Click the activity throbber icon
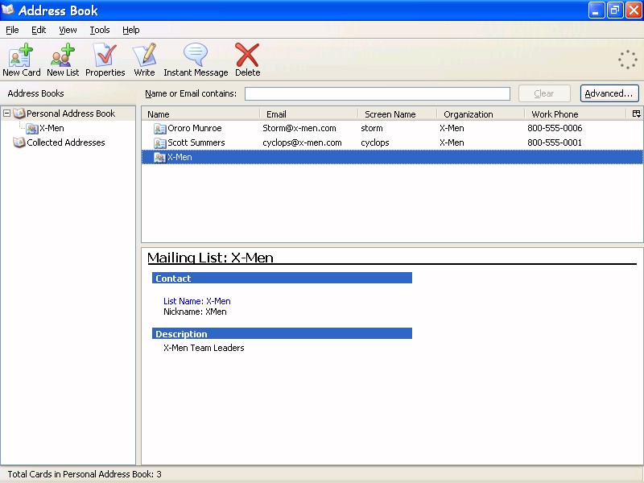The width and height of the screenshot is (644, 483). [628, 60]
